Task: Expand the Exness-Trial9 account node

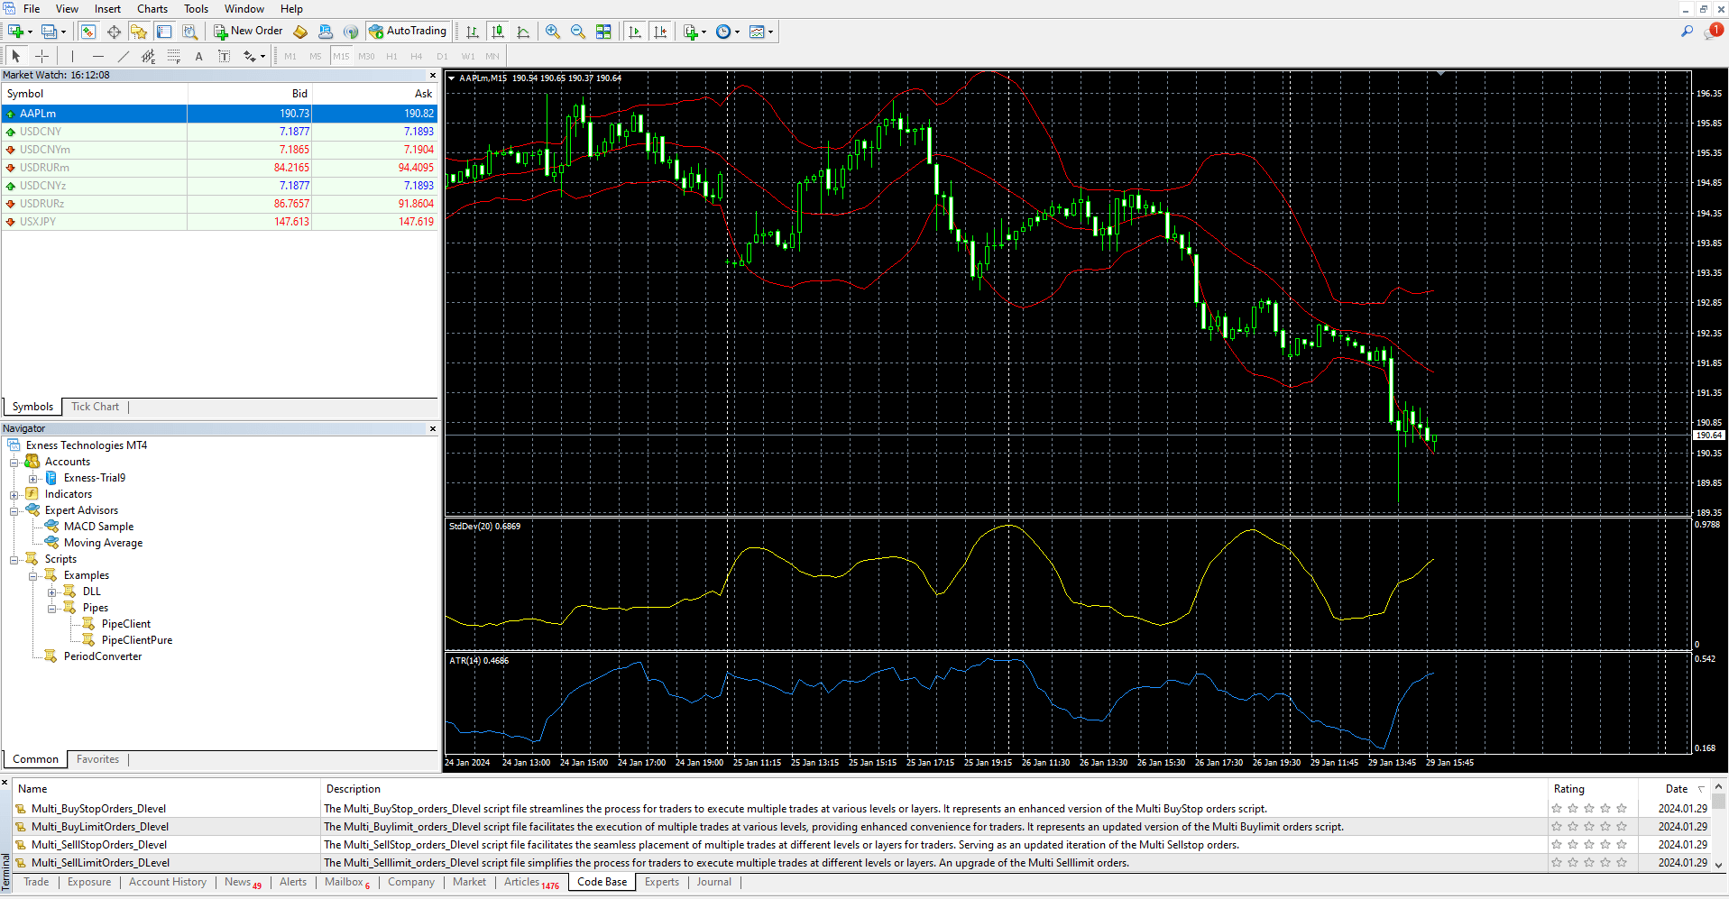Action: (x=33, y=478)
